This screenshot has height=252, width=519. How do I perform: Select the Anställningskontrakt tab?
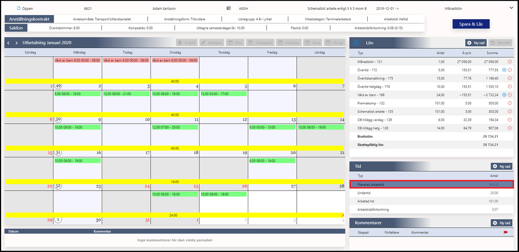(29, 19)
